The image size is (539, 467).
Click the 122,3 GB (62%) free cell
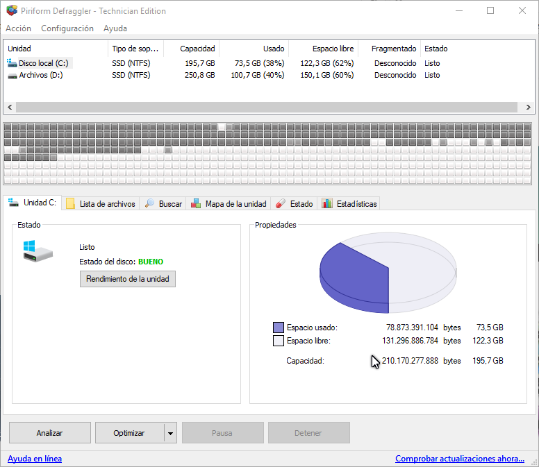pos(327,63)
